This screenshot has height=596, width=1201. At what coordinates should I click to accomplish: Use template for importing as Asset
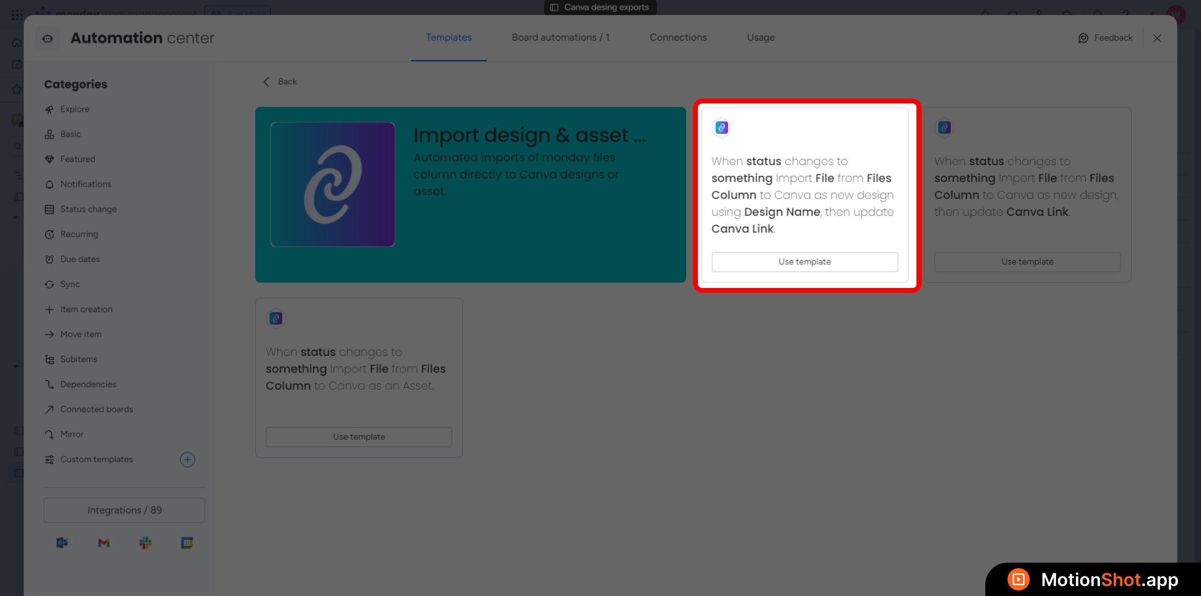pos(359,437)
